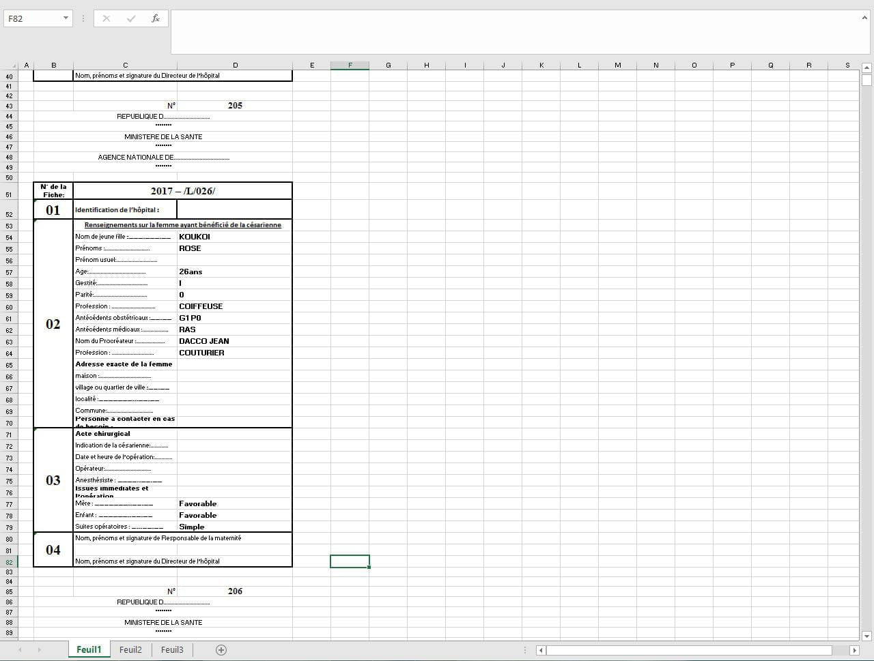Click the Insert Function fx icon
The image size is (874, 661).
click(x=156, y=18)
